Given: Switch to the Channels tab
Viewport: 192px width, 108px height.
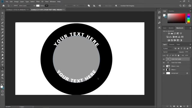Looking at the screenshot, I should [172, 44].
